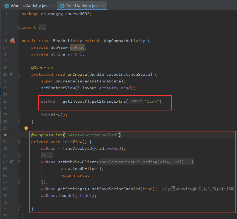
Task: Open the yellow lightbulb quick-fix menu
Action: [x=26, y=128]
